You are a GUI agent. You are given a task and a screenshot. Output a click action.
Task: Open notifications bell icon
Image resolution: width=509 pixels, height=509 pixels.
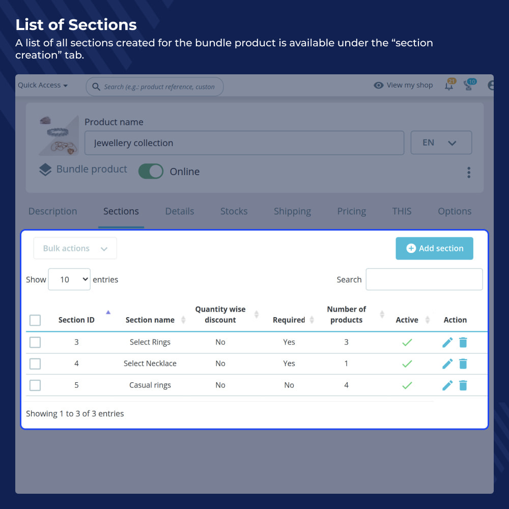click(x=449, y=85)
